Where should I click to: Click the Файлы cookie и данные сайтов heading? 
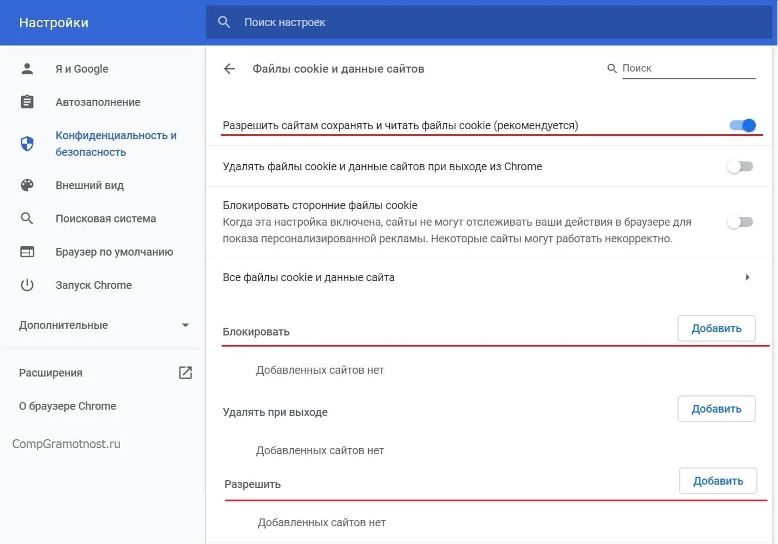338,69
